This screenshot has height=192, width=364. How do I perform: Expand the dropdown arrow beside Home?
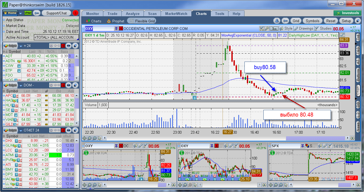(21, 13)
